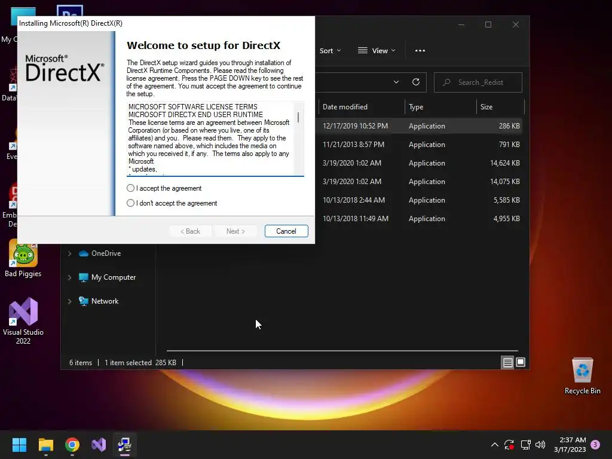The height and width of the screenshot is (459, 612).
Task: Open Visual Studio 2022 desktop shortcut
Action: pos(23,321)
